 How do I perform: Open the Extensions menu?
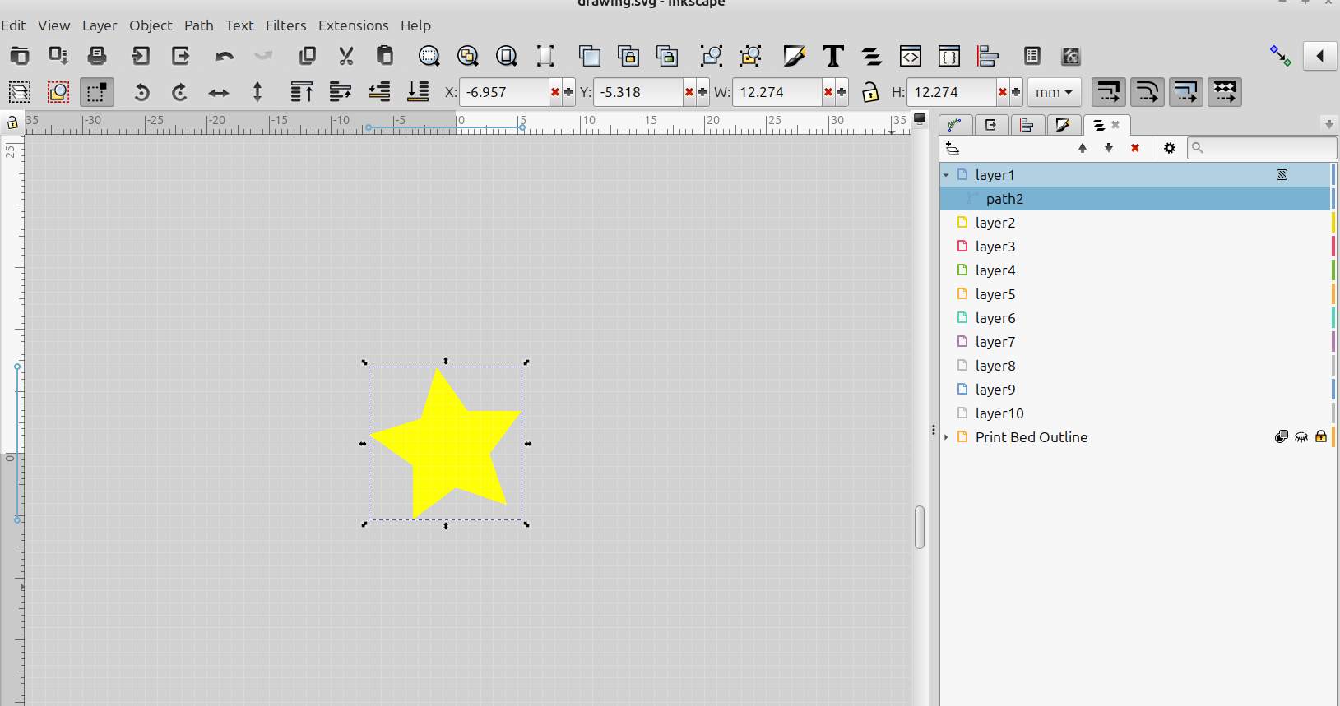pos(353,25)
